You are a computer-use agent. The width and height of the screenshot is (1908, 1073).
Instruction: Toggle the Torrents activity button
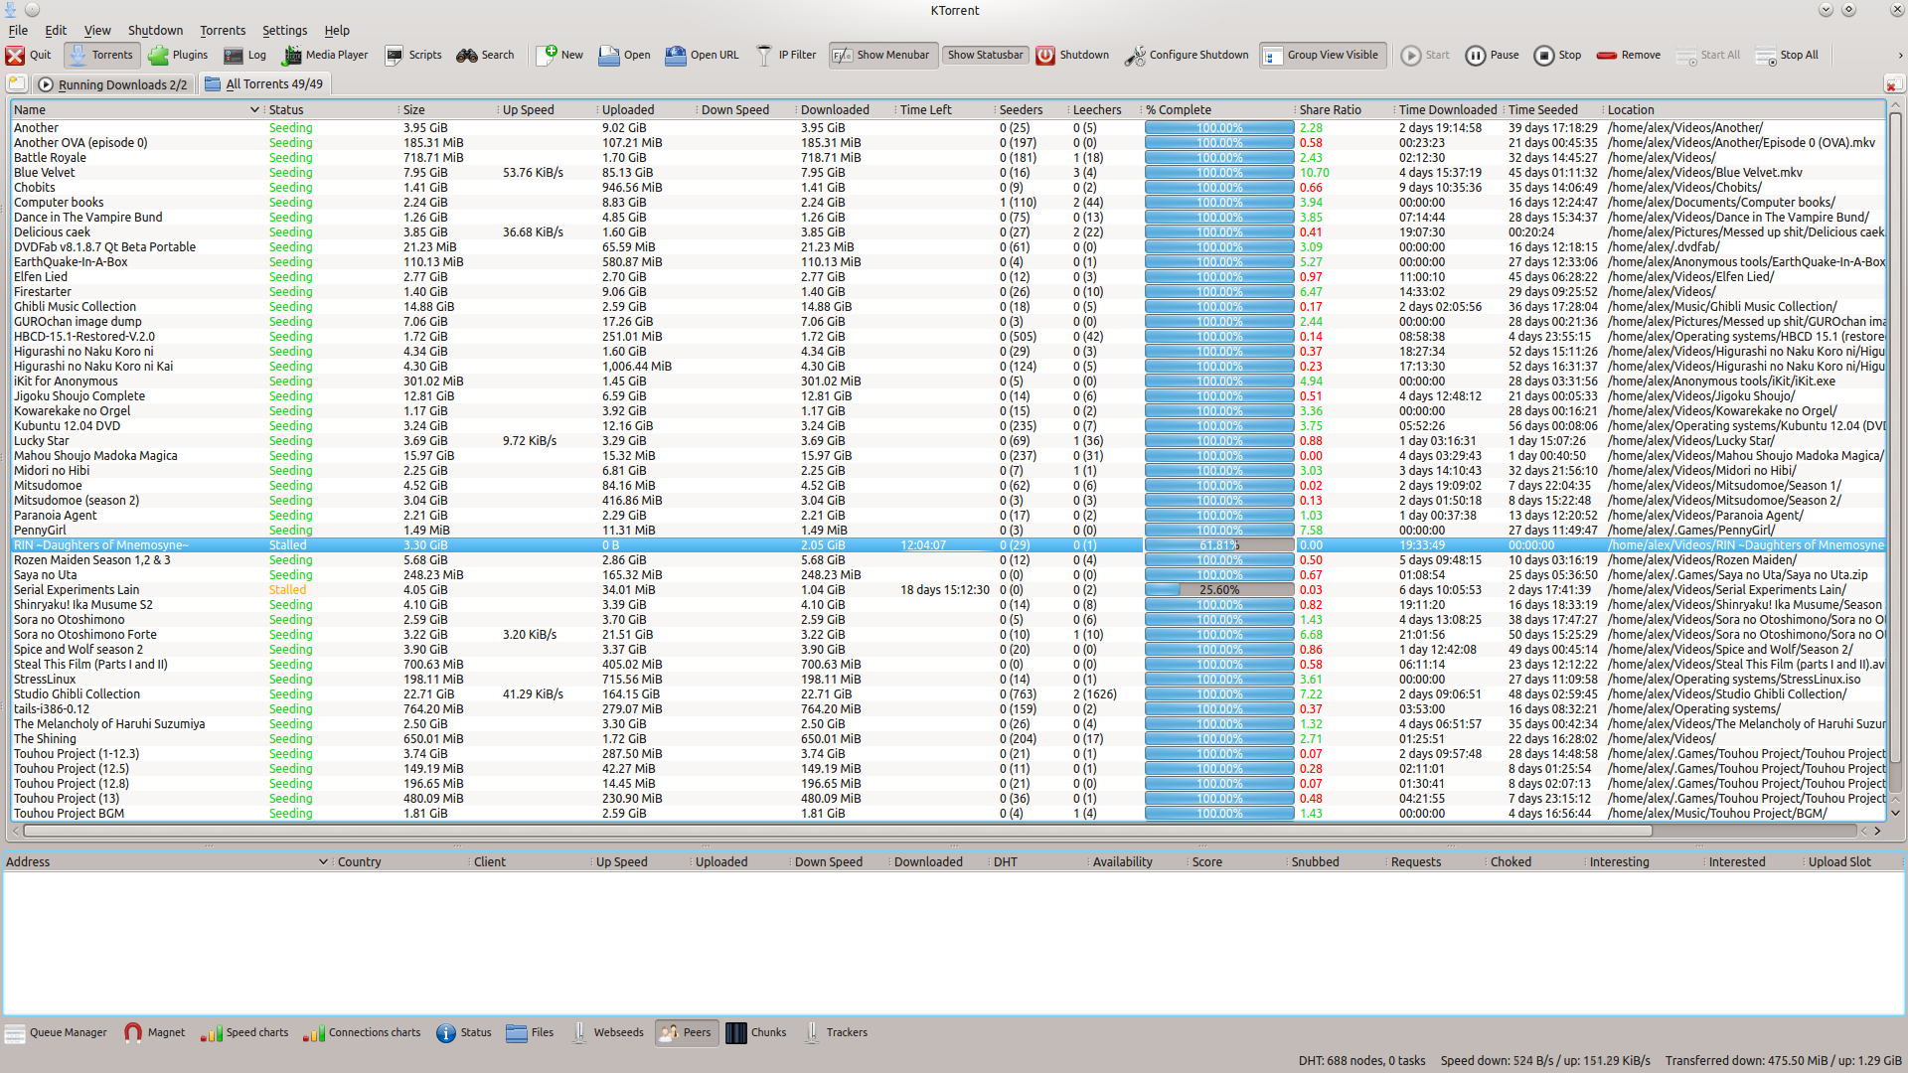(x=101, y=56)
